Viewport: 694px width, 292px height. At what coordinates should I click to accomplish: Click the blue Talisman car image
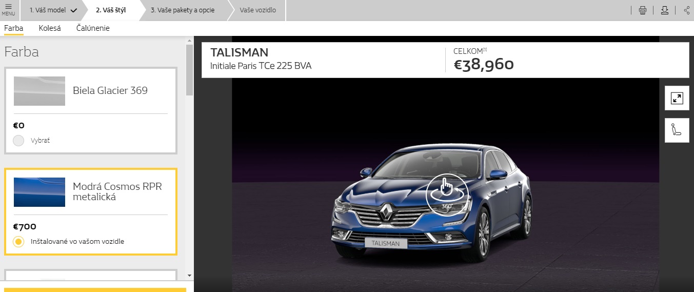click(x=433, y=203)
